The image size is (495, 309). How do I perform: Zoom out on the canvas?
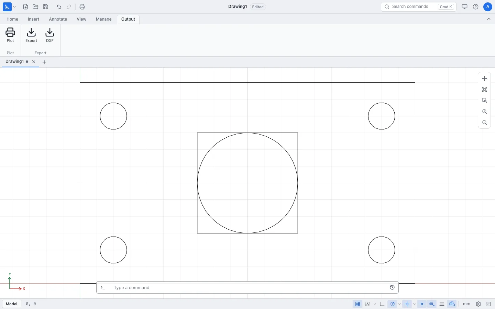[485, 123]
